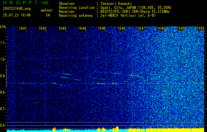Viewport: 207px width, 132px height.
Task: Click the 1650 time axis marker
Action: pos(201,28)
